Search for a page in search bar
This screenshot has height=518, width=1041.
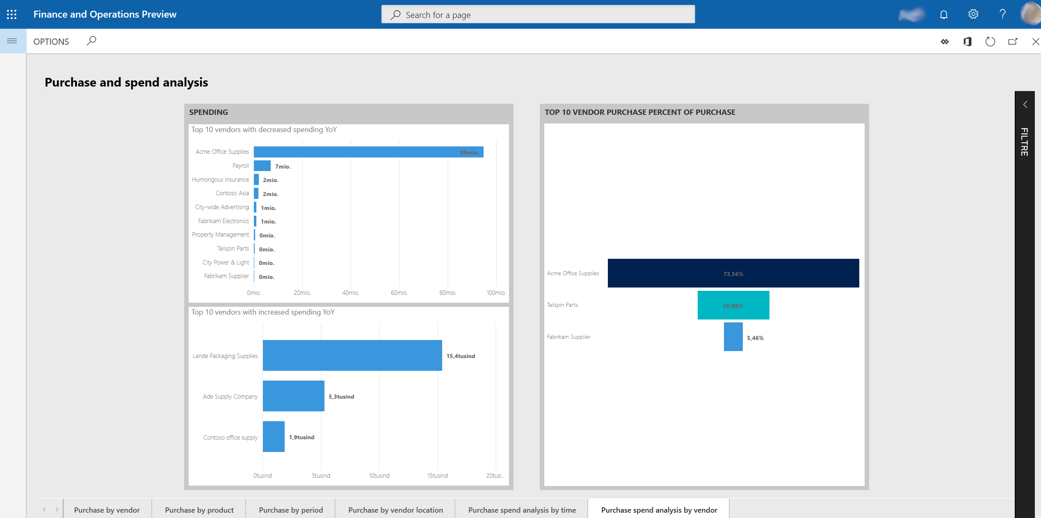538,14
